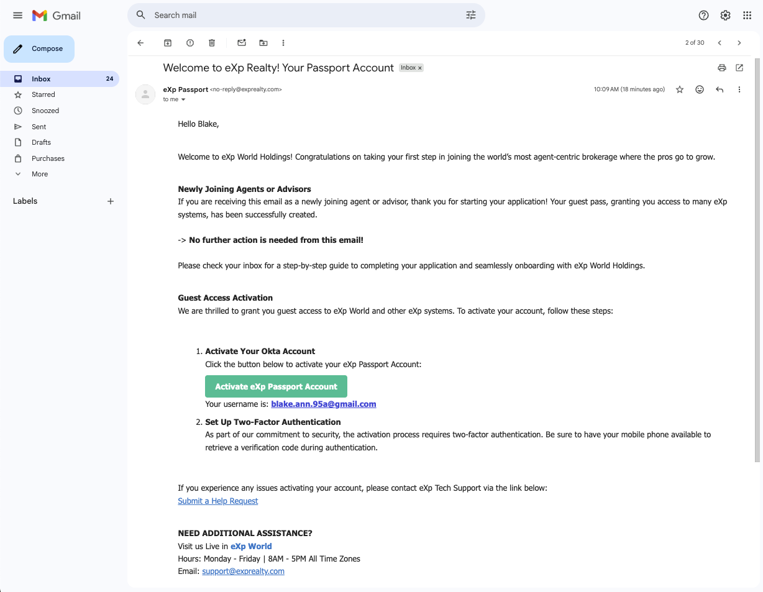This screenshot has width=763, height=592.
Task: Open email in new window
Action: coord(739,68)
